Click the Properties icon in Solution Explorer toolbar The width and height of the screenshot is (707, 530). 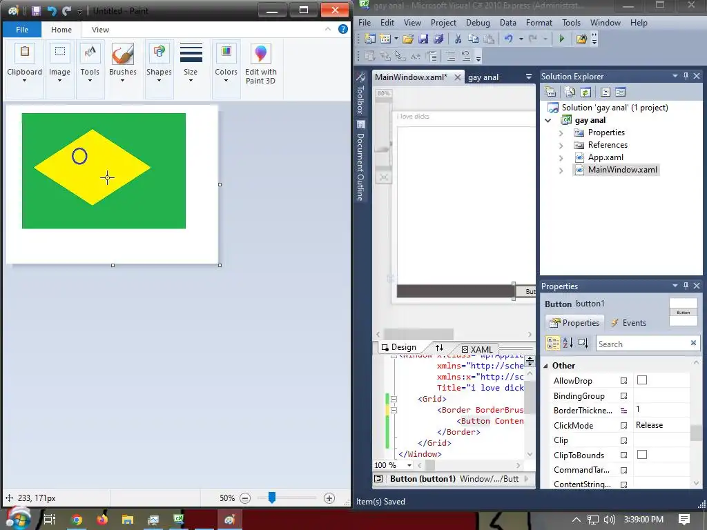550,92
